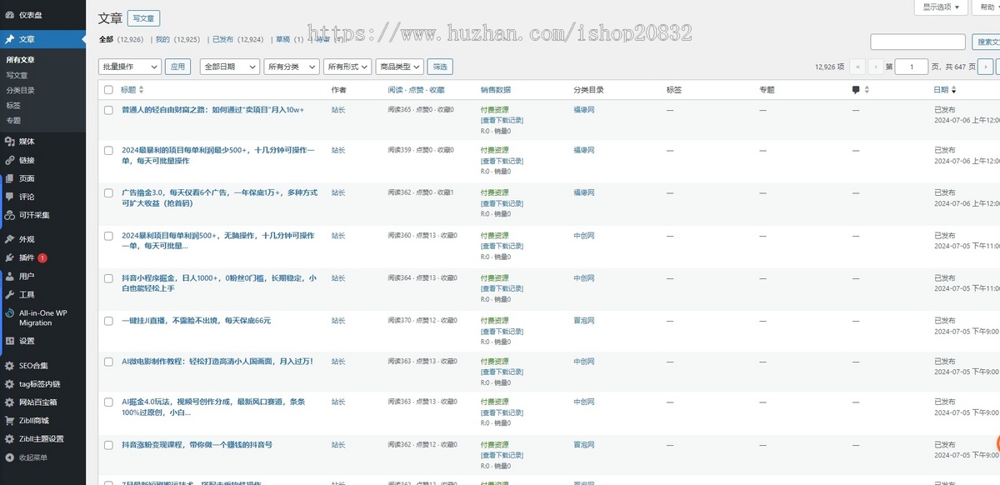The height and width of the screenshot is (485, 1000).
Task: Click the 应用 apply button
Action: point(177,67)
